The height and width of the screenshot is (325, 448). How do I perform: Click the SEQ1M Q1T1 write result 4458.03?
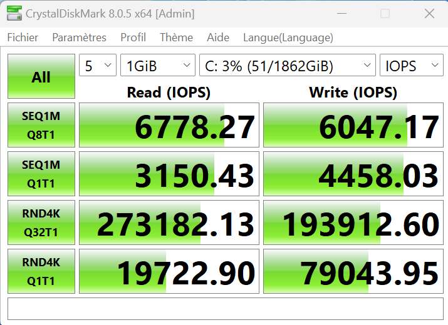click(x=353, y=174)
